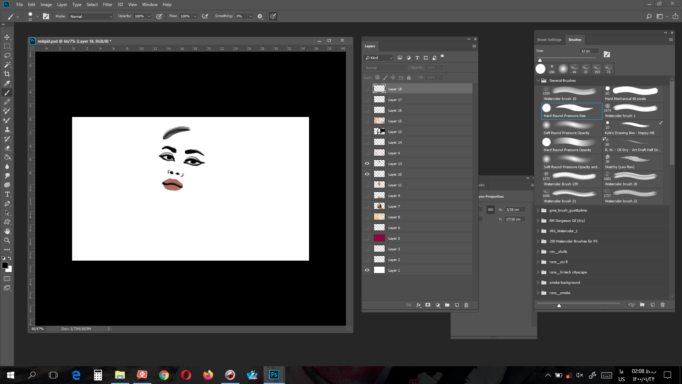Show Layer 5 by toggling visibility
This screenshot has height=384, width=682.
pos(367,238)
